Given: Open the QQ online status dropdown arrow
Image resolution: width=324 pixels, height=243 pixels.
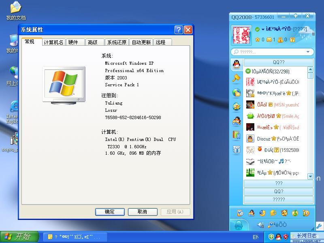Looking at the screenshot, I should pos(263,30).
